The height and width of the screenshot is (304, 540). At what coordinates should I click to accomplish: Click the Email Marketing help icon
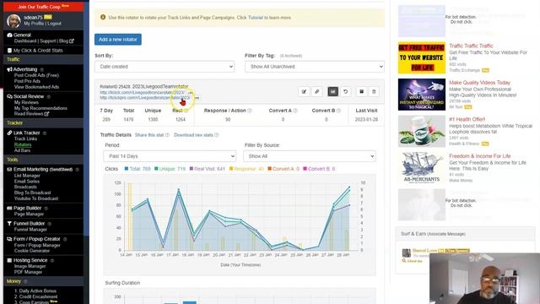tap(77, 170)
